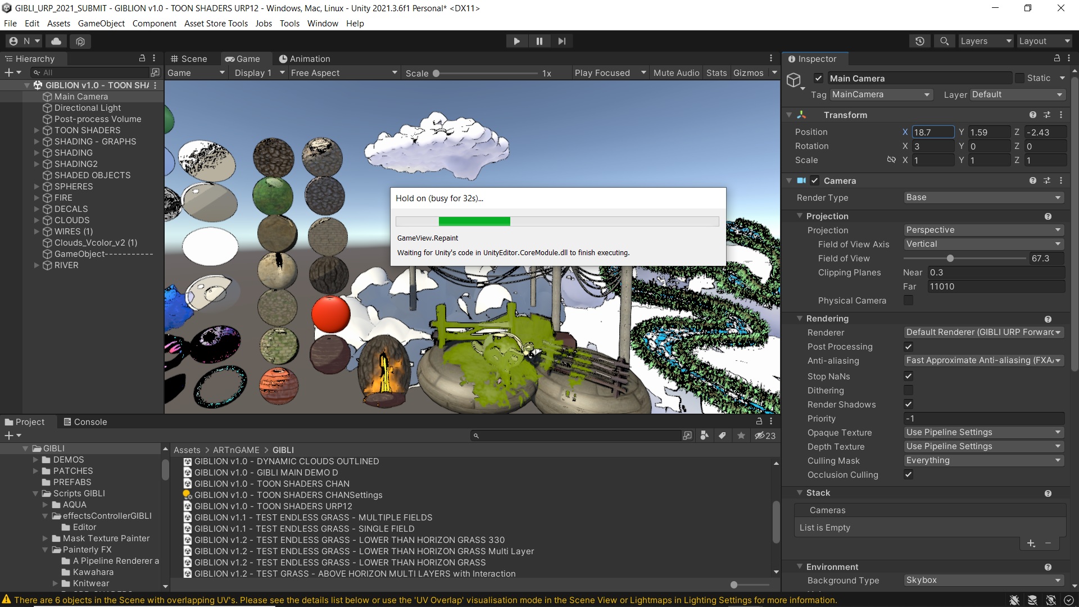
Task: Expand RIVER hierarchy item
Action: point(37,265)
